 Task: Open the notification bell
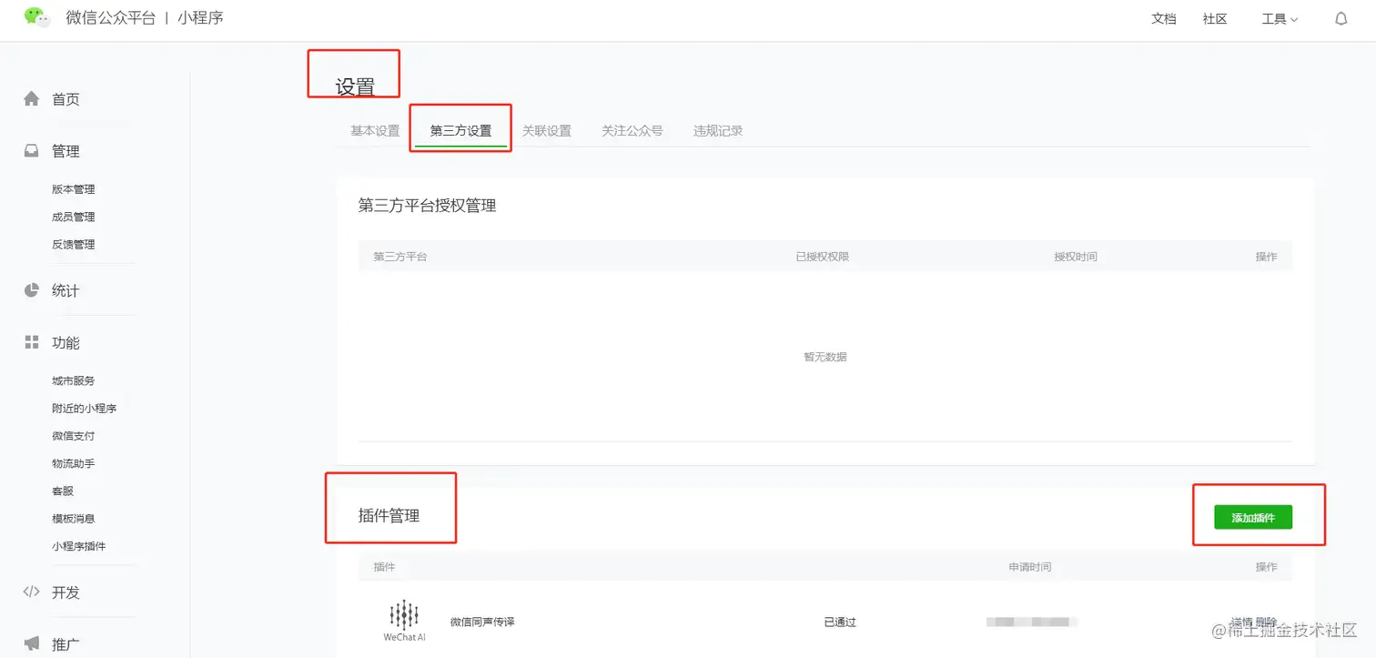coord(1341,18)
